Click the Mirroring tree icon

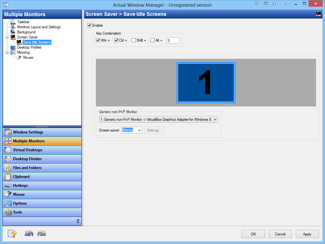pyautogui.click(x=13, y=52)
